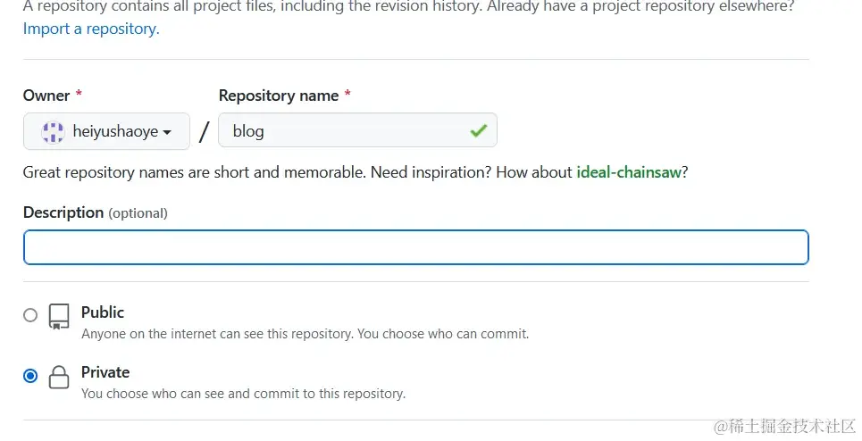The height and width of the screenshot is (441, 862).
Task: Click the 'You choose who can see' text
Action: tap(244, 394)
